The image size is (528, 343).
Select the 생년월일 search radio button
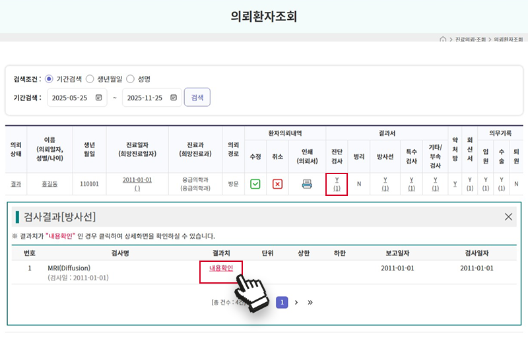[x=90, y=78]
